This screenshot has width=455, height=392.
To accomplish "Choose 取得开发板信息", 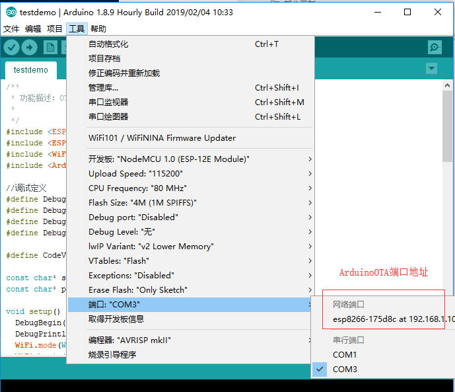I will coord(190,319).
